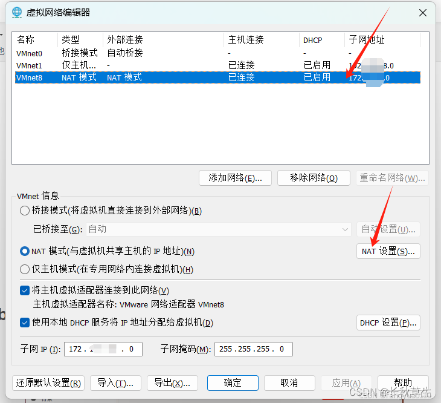
Task: Open DHCP 设置(P)... dialog
Action: tap(388, 323)
